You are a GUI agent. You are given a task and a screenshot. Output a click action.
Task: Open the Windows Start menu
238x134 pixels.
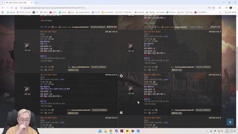[100, 131]
